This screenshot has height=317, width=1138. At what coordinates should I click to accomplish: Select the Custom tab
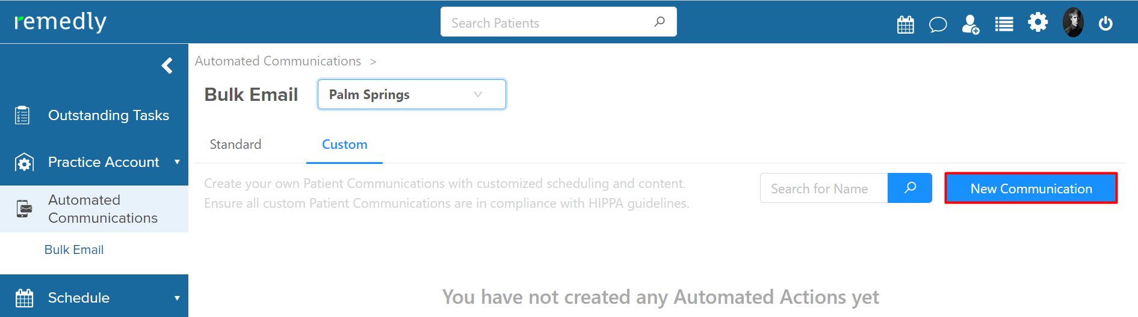(x=344, y=145)
